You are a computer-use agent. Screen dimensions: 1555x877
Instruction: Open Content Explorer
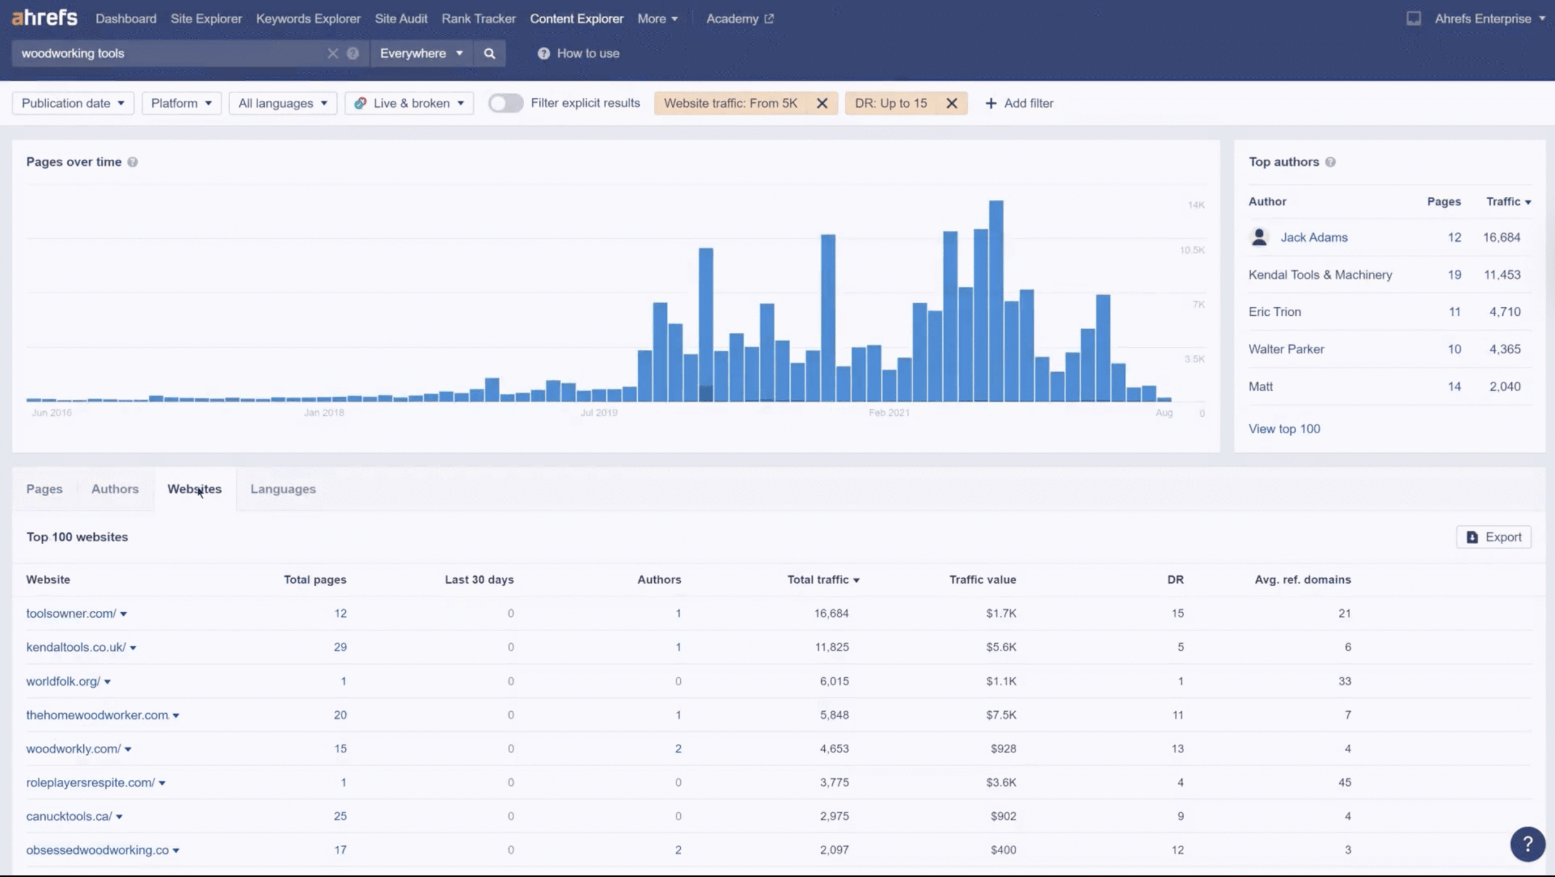click(x=576, y=19)
